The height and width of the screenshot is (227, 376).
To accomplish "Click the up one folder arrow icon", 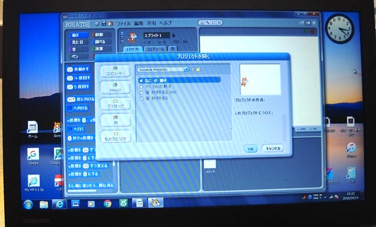I will [x=193, y=69].
